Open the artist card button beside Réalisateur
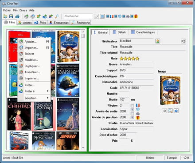Viewport: 195px width, 163px height. tap(158, 41)
